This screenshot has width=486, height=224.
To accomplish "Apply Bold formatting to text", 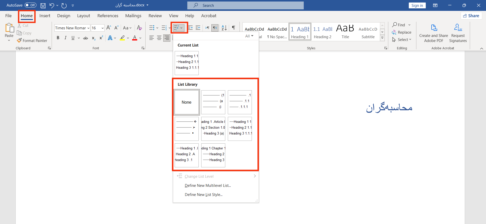I will [58, 38].
